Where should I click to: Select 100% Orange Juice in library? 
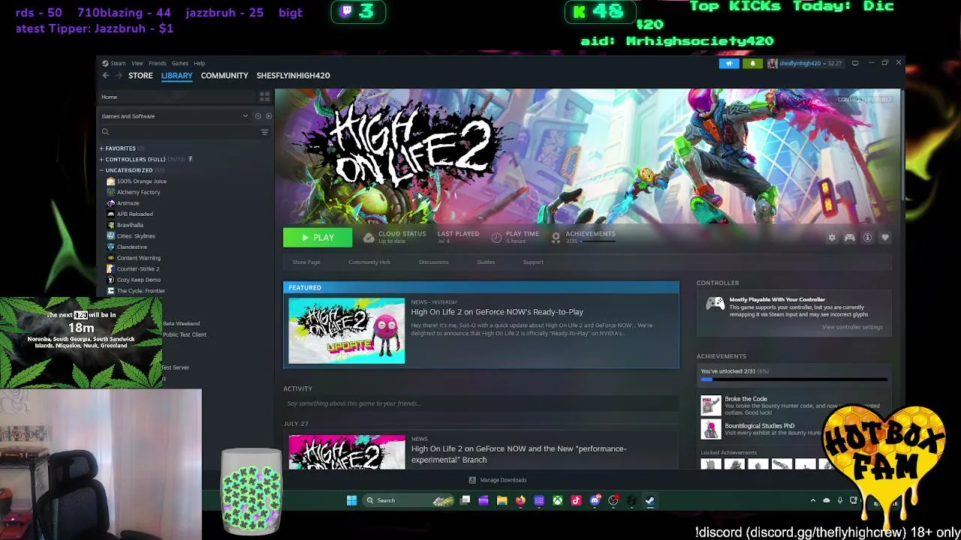pyautogui.click(x=142, y=181)
